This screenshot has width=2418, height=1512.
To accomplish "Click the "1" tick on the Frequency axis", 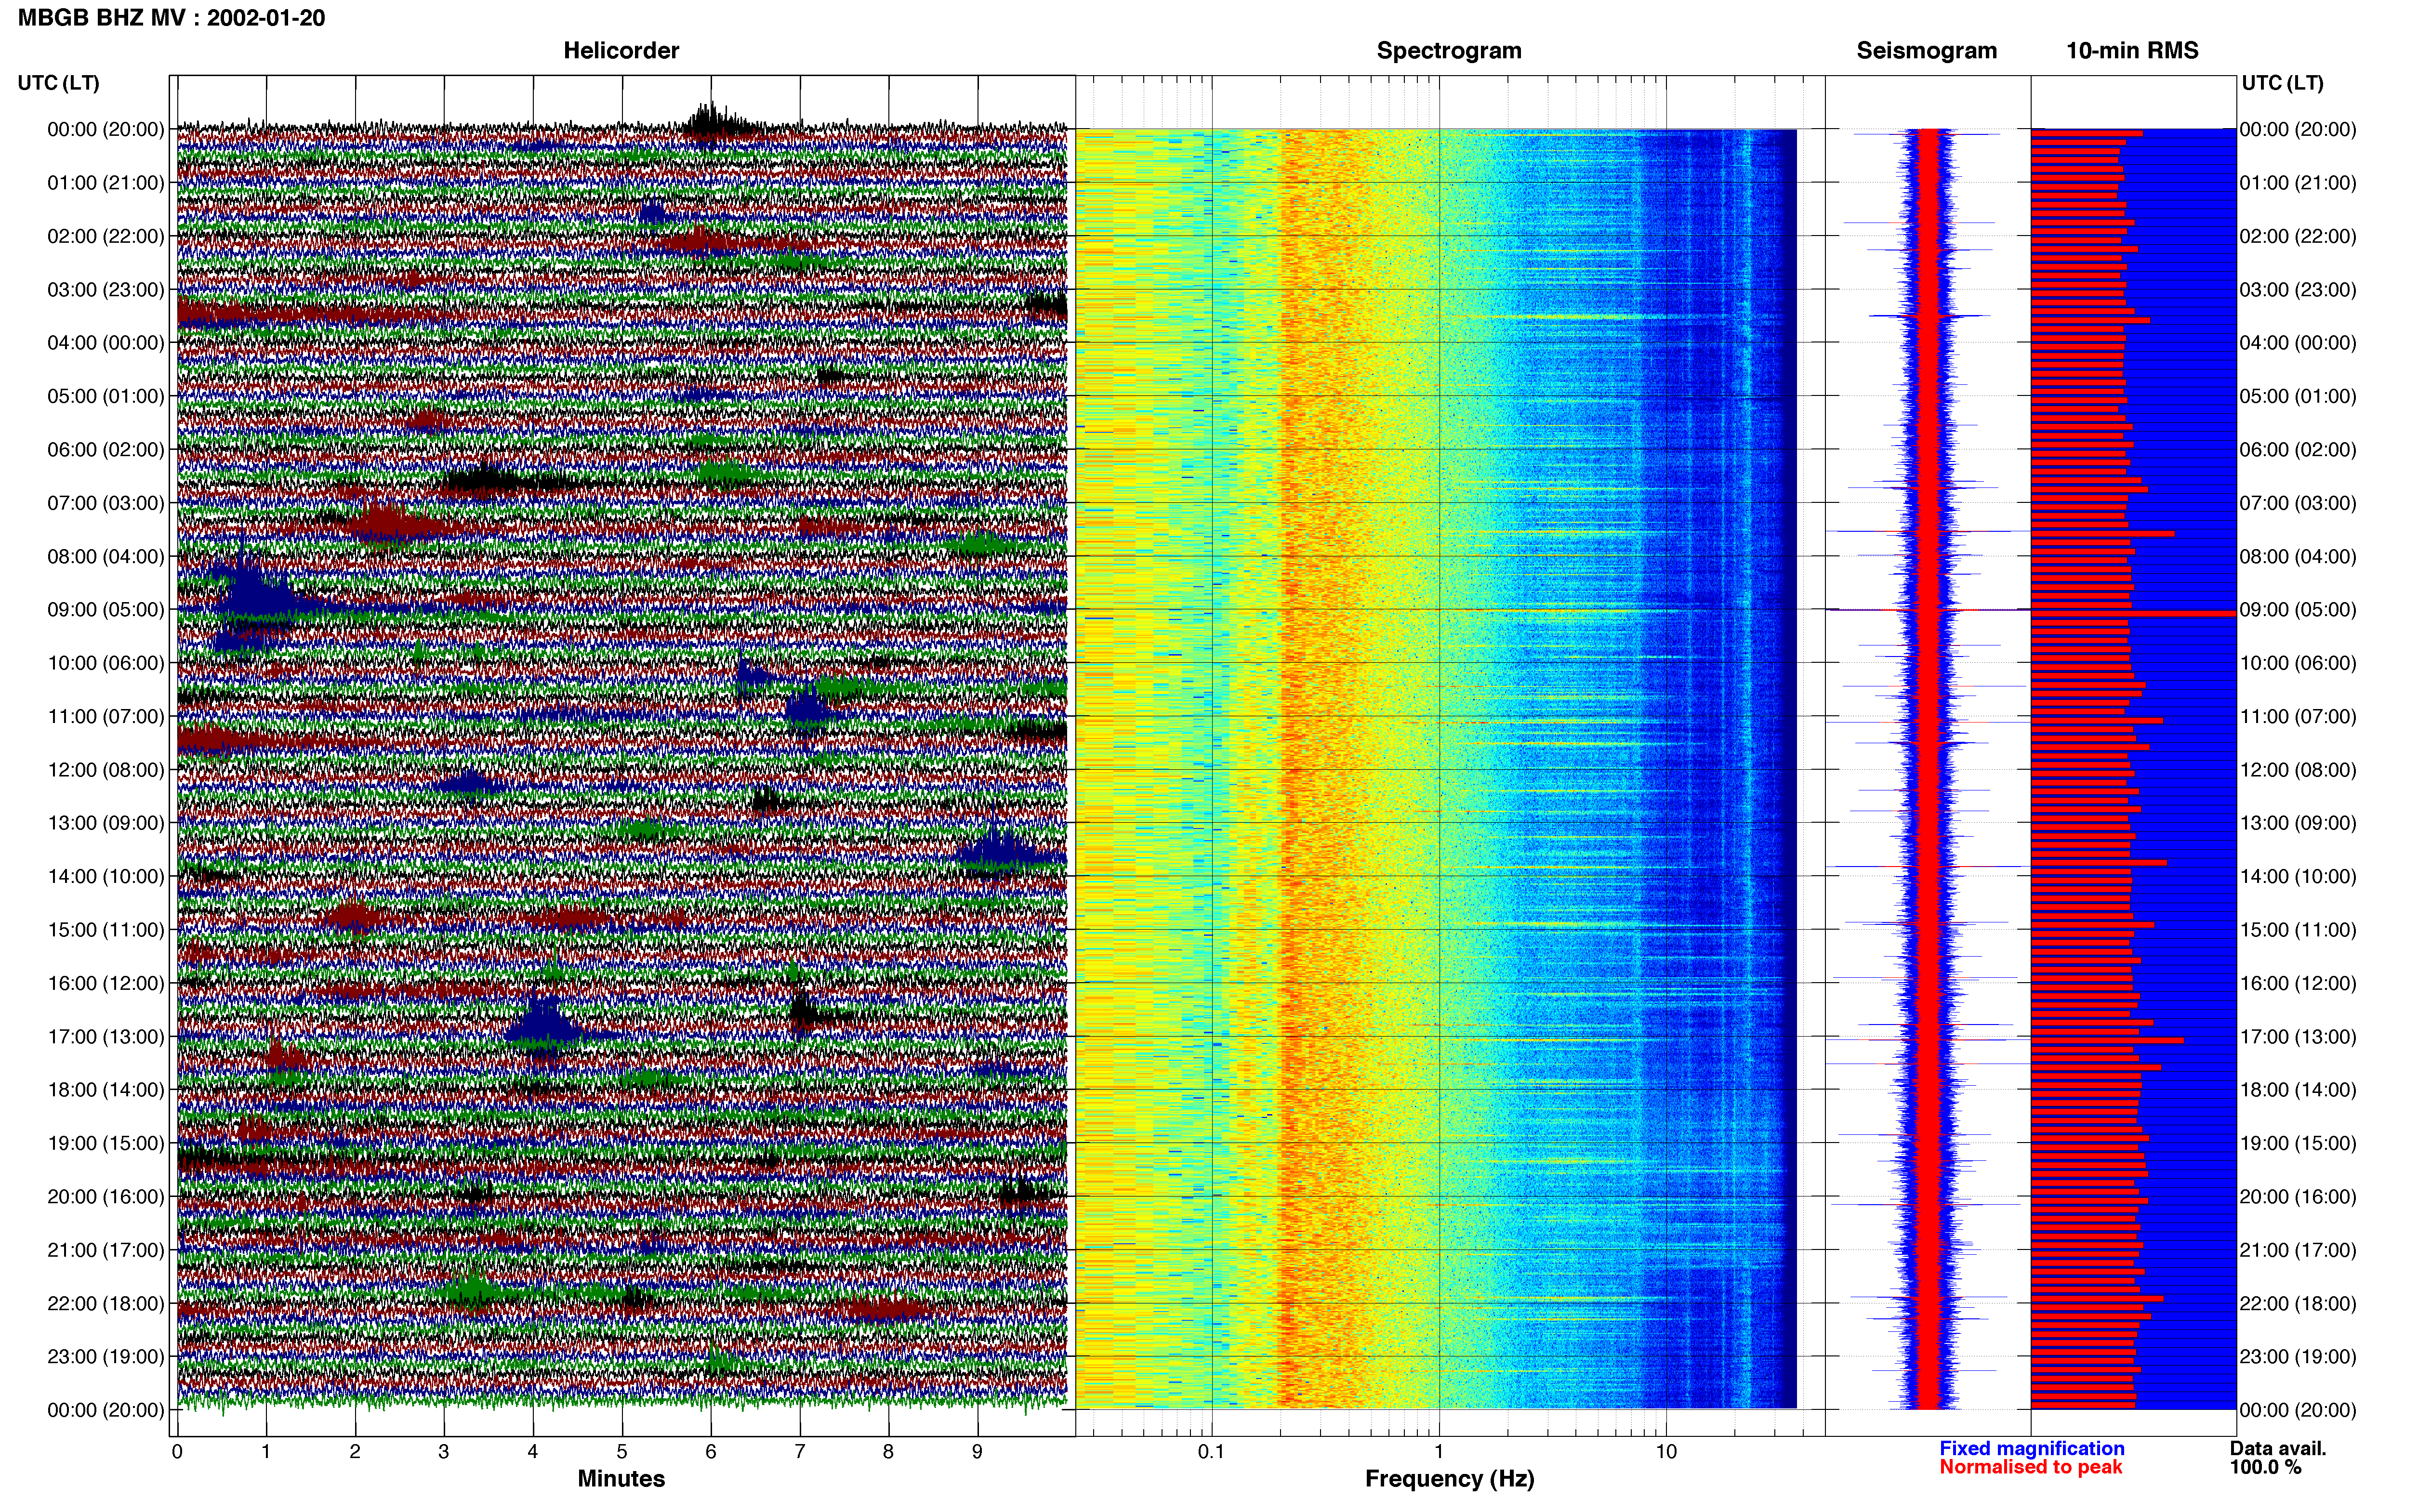I will coord(1439,1452).
